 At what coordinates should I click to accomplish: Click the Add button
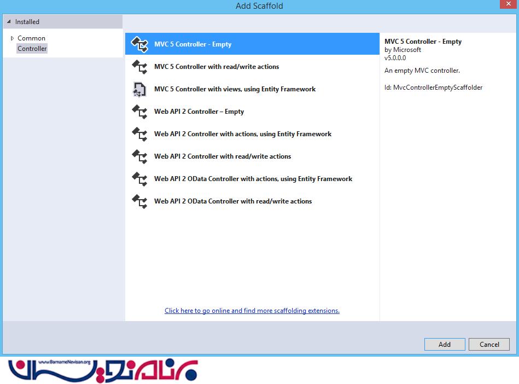(x=445, y=345)
